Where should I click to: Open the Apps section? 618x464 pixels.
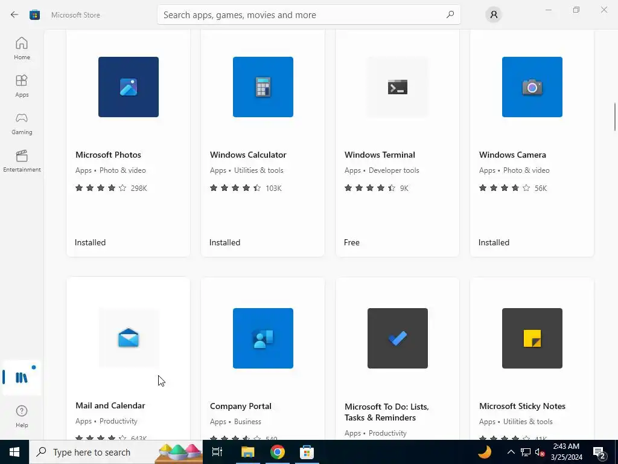coord(22,86)
